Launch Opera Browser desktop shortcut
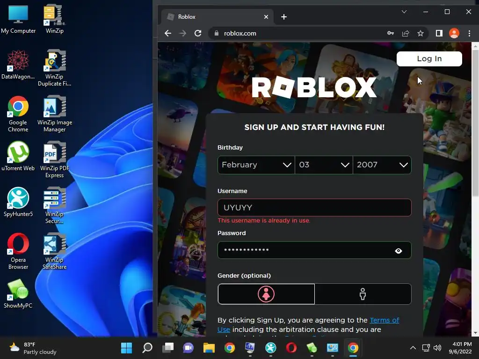 click(18, 251)
